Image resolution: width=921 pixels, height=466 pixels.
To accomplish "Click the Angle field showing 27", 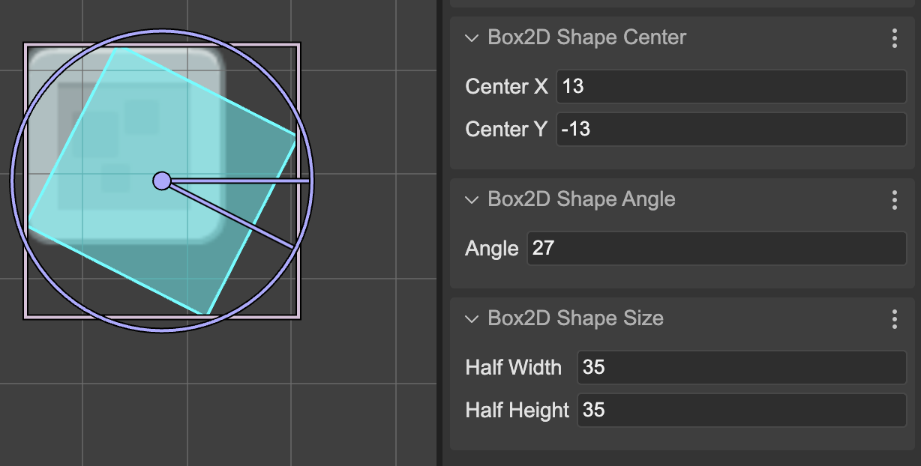I will point(716,248).
